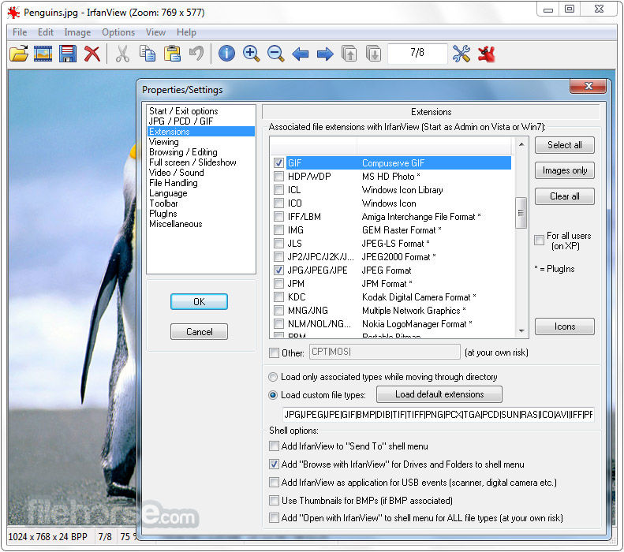Uncheck Browse with IrfanView shell option
The image size is (624, 552).
click(x=274, y=464)
